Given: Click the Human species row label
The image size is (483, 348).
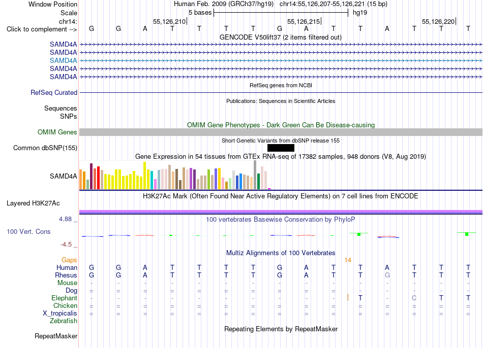Looking at the screenshot, I should pos(67,267).
